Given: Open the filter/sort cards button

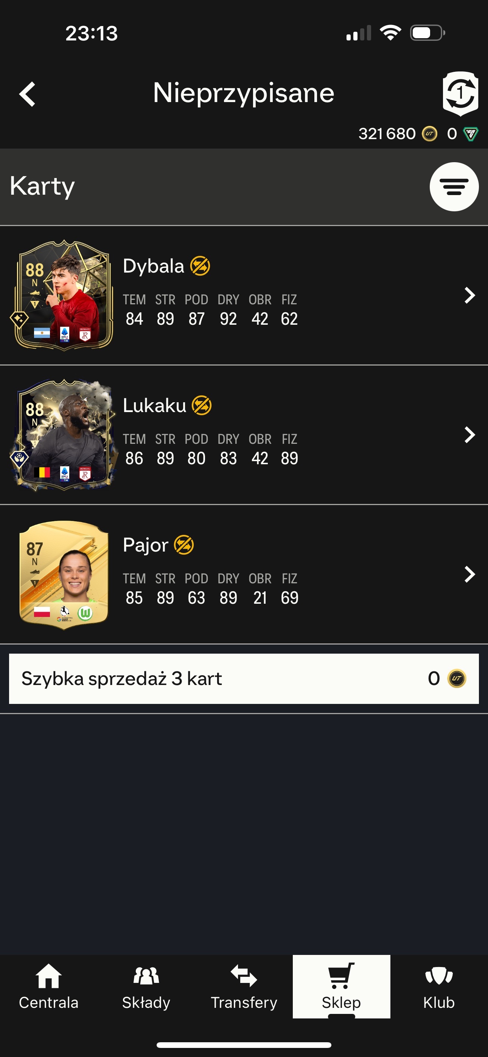Looking at the screenshot, I should [x=454, y=187].
